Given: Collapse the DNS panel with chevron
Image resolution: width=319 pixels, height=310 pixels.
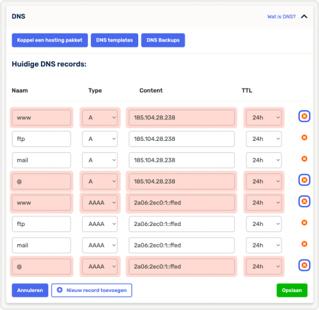Looking at the screenshot, I should pyautogui.click(x=304, y=16).
